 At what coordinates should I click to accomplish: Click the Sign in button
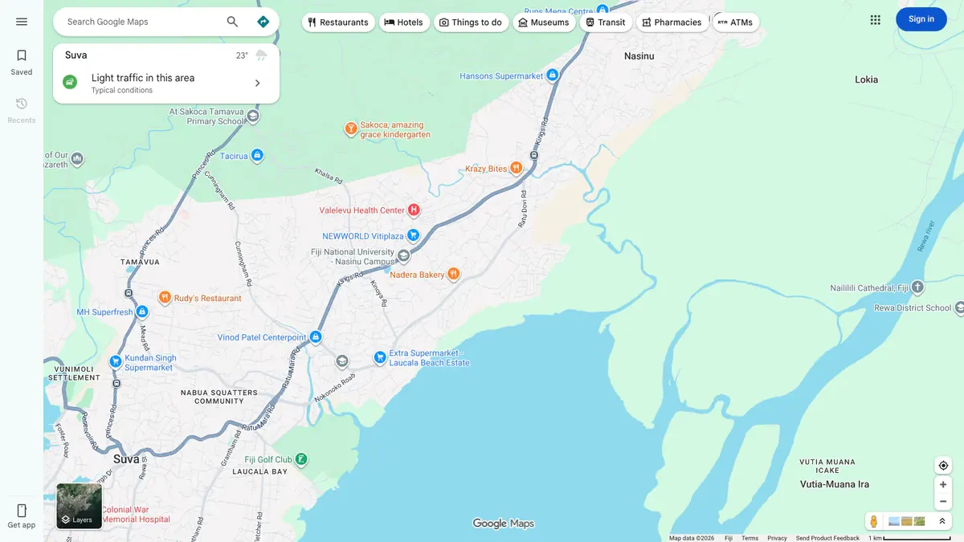921,19
